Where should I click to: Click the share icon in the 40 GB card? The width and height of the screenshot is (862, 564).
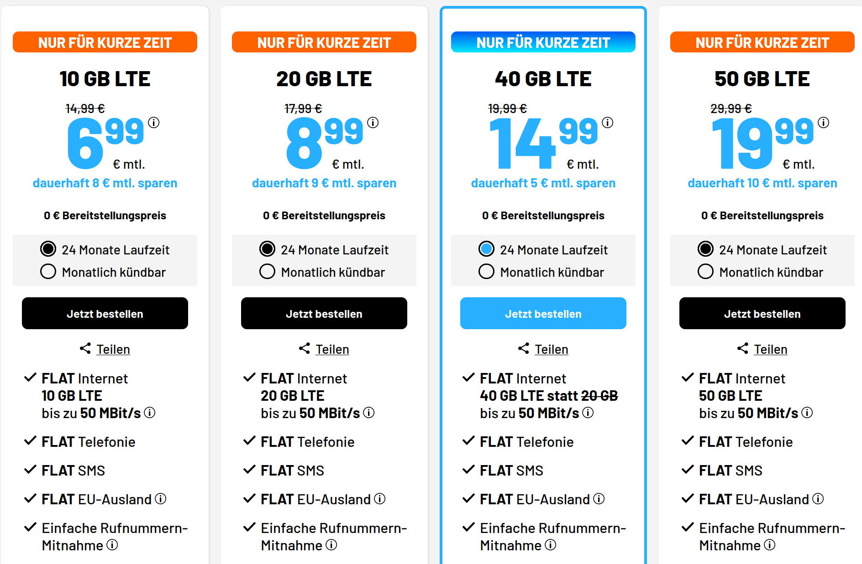[523, 348]
